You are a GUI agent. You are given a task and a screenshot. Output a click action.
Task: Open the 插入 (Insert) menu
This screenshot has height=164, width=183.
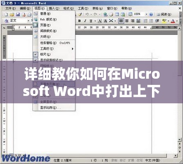click(x=54, y=9)
